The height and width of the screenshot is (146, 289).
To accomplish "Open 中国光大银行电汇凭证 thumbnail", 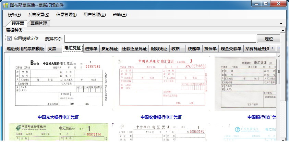I will click(x=59, y=84).
